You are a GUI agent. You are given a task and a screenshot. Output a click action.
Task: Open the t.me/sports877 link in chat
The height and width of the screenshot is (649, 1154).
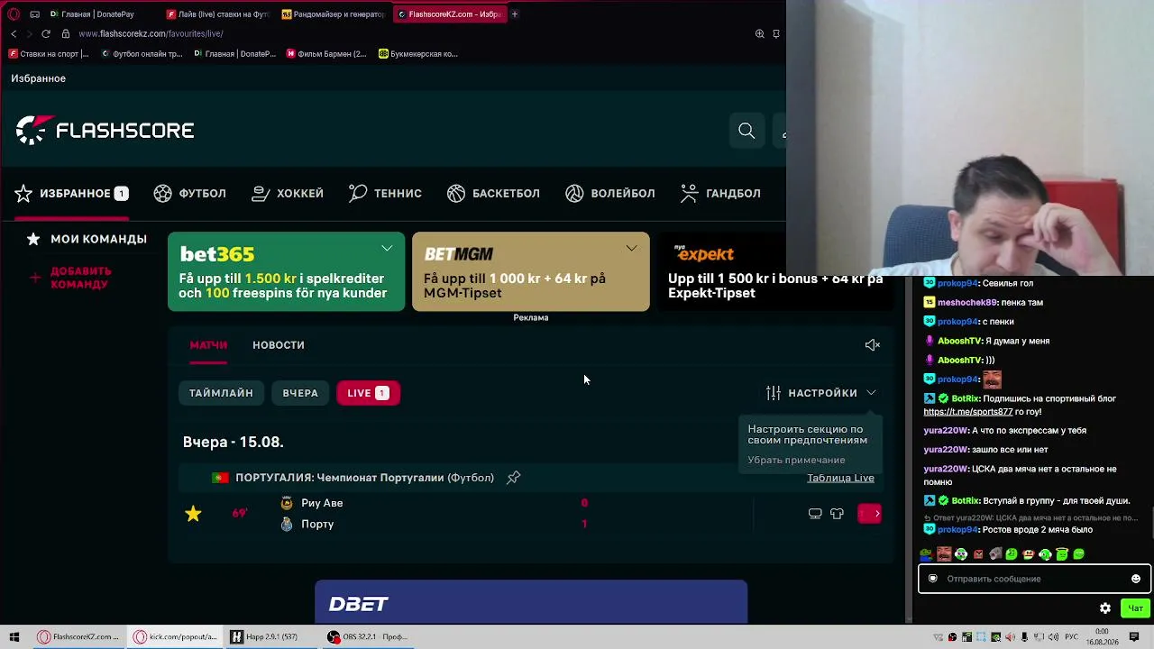click(968, 412)
